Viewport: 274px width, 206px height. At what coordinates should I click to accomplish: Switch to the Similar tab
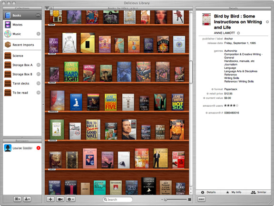pyautogui.click(x=259, y=192)
